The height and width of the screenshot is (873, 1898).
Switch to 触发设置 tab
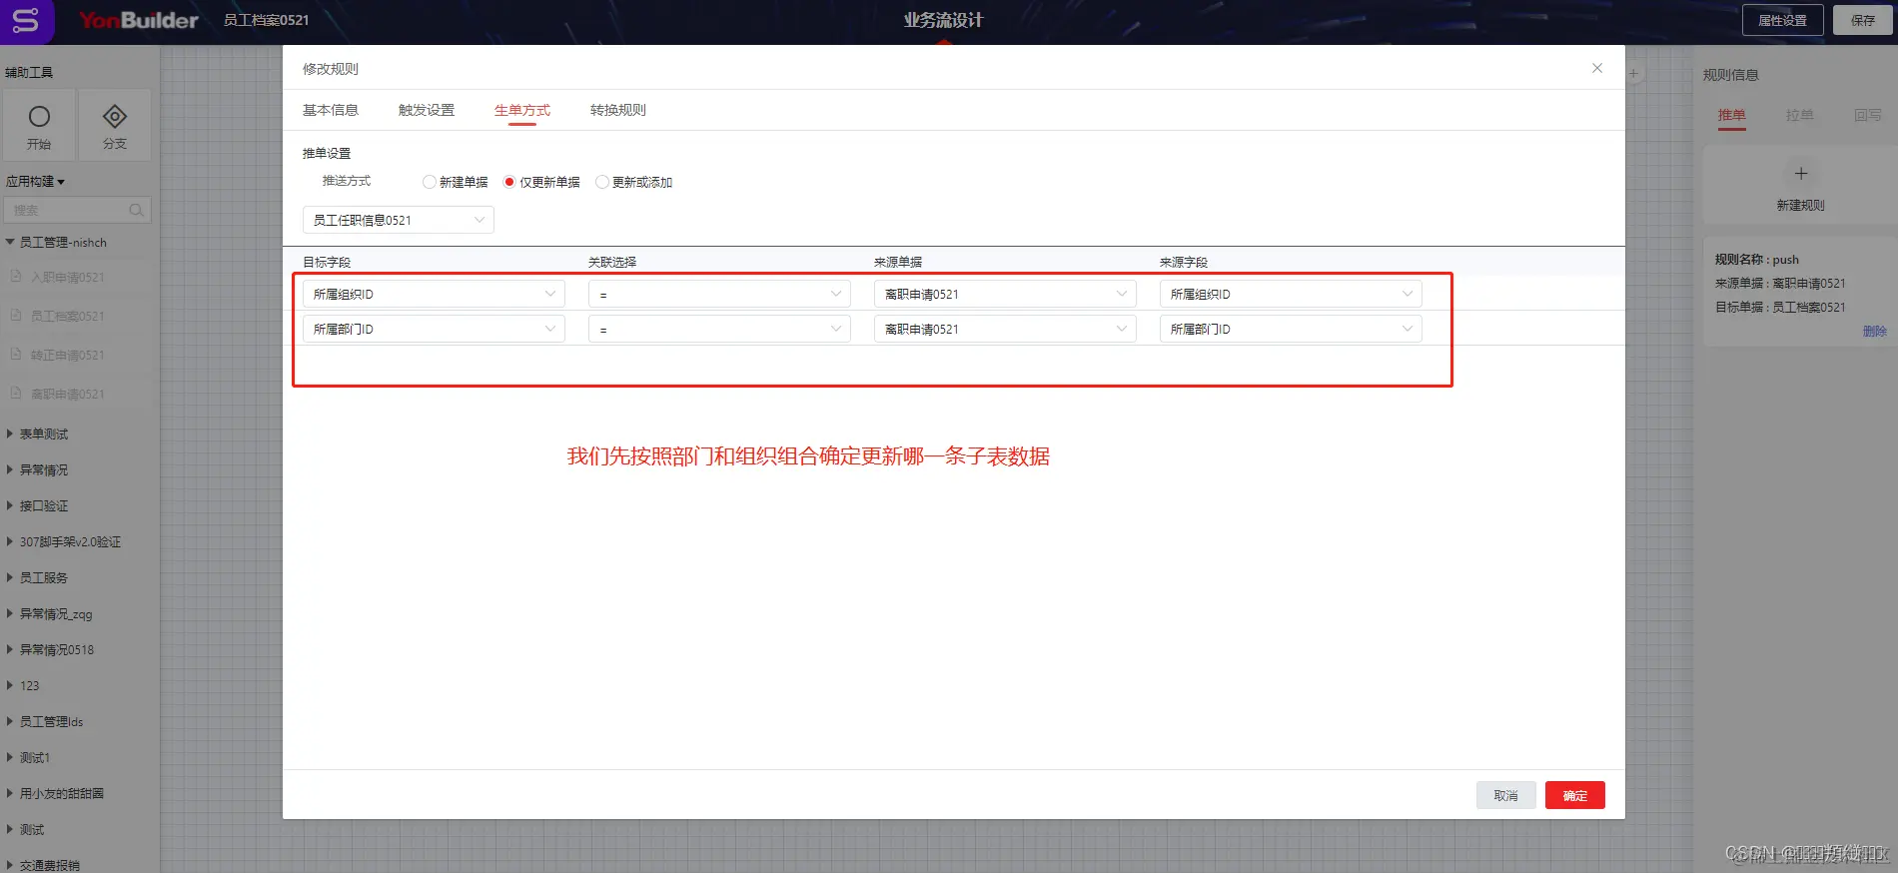coord(427,110)
